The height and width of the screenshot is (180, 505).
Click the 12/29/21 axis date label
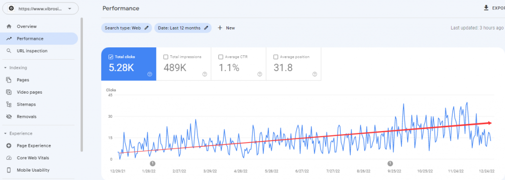coord(117,171)
